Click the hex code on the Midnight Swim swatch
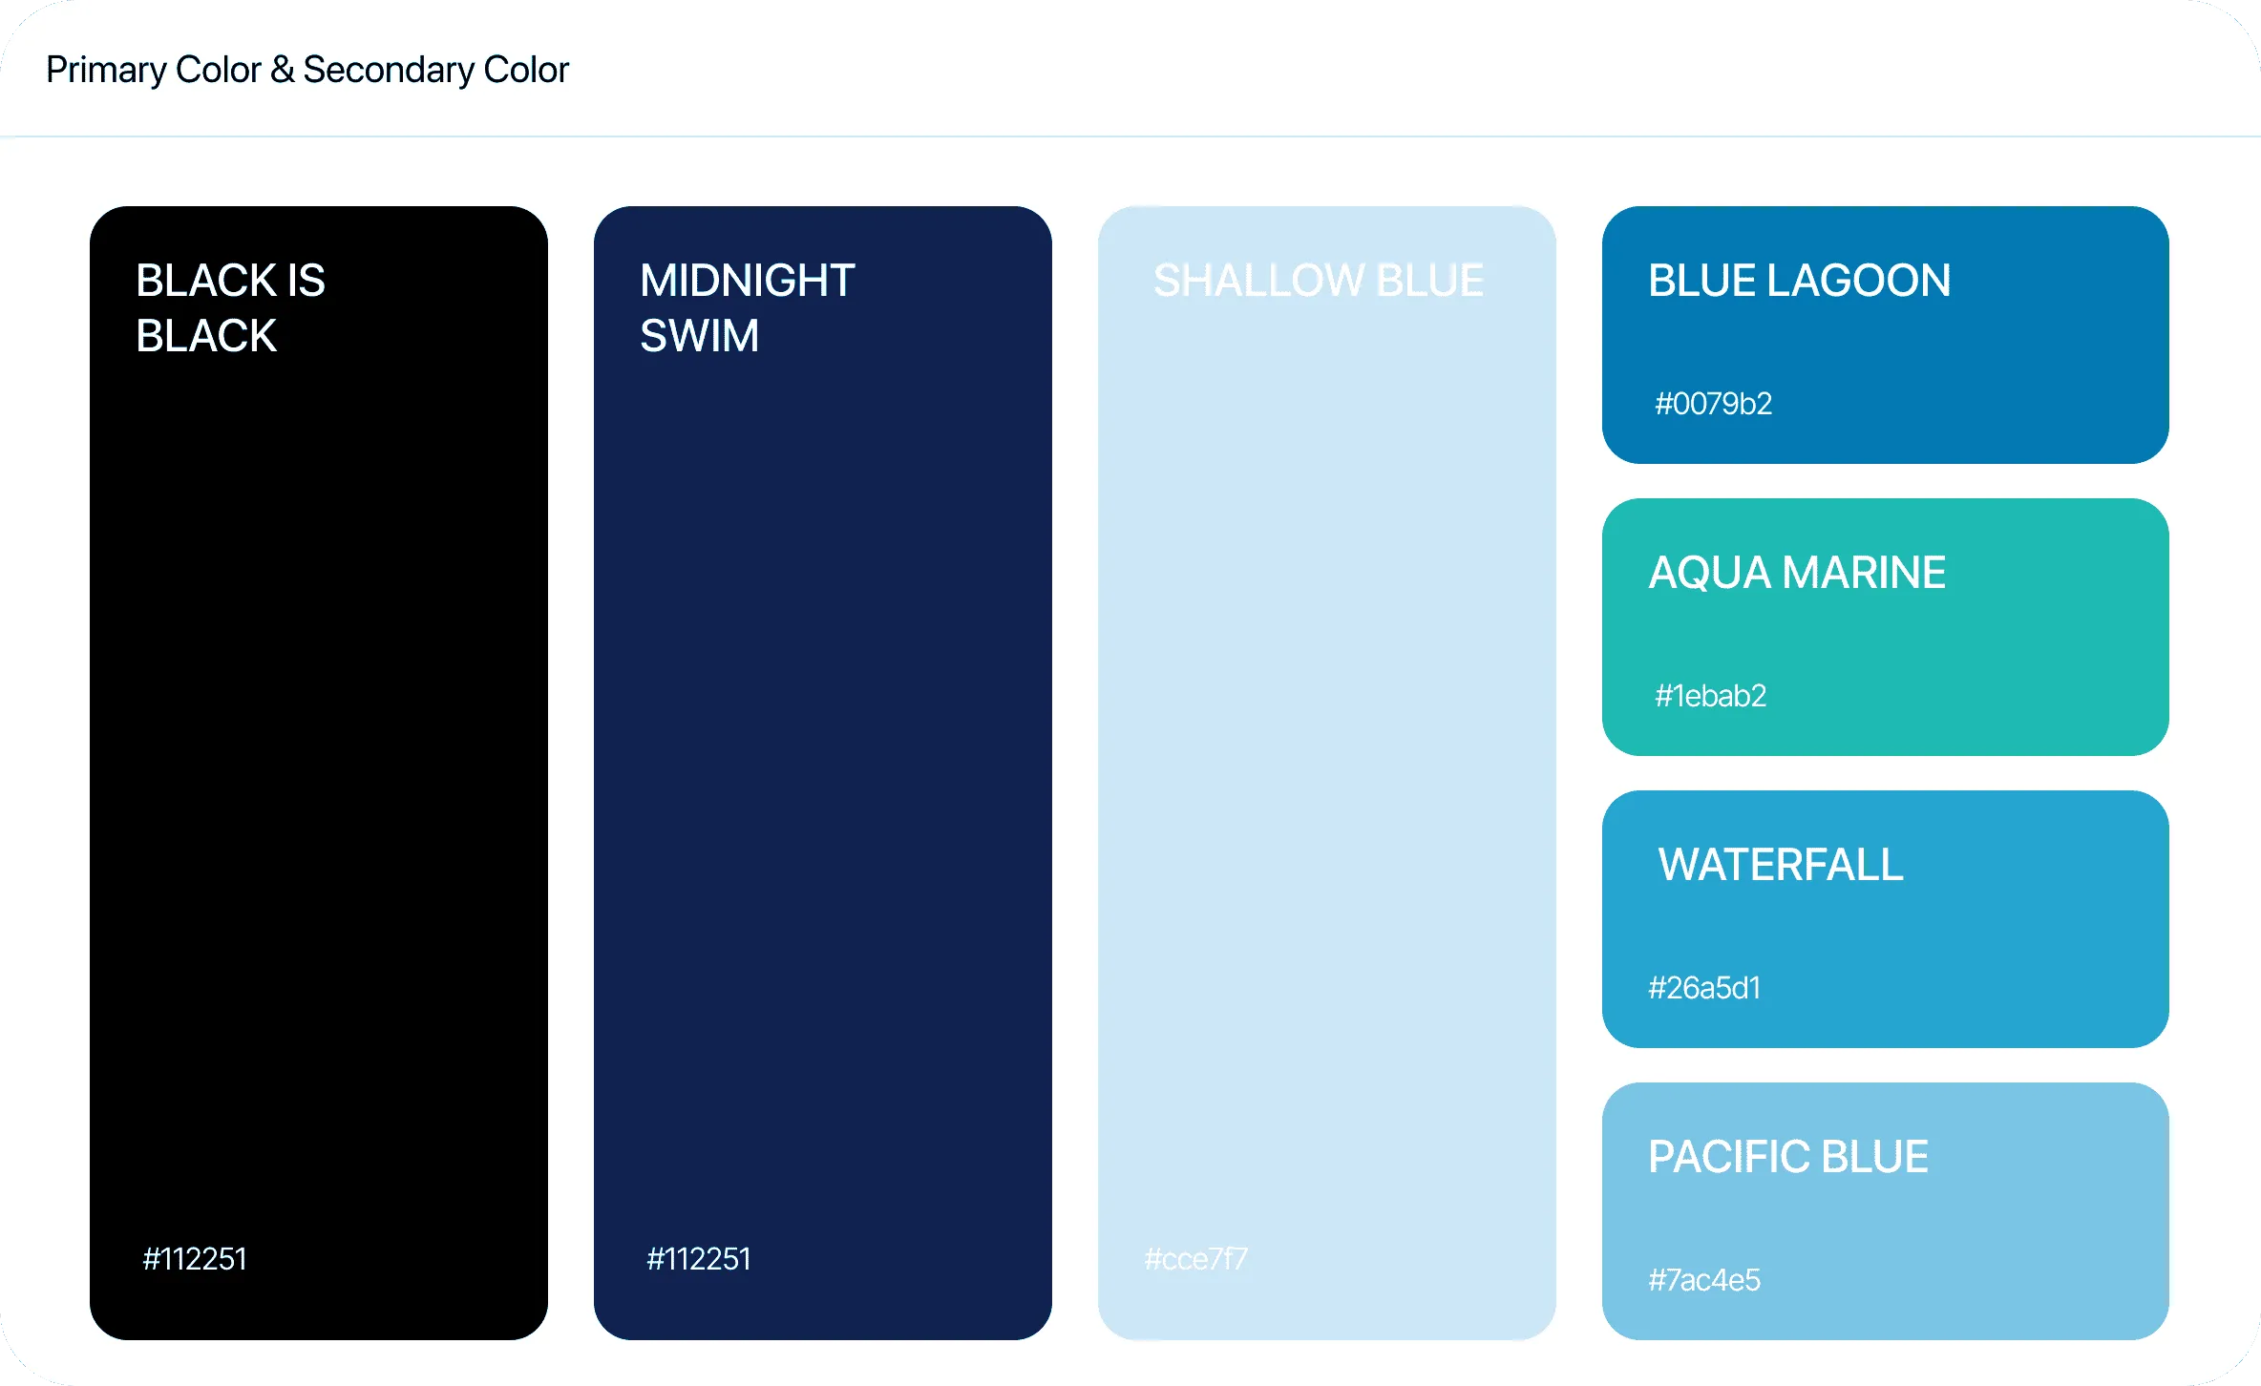This screenshot has height=1386, width=2261. pyautogui.click(x=699, y=1259)
